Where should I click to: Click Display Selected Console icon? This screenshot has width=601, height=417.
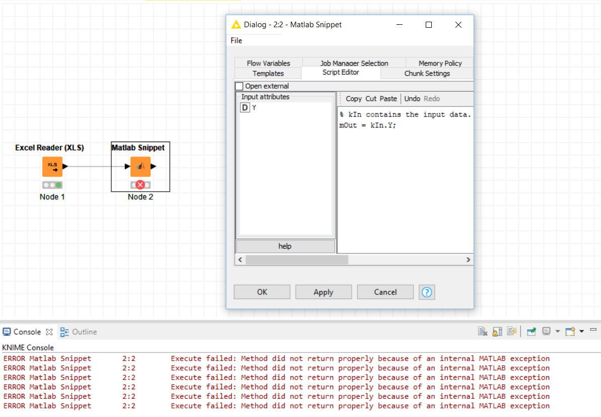[547, 331]
